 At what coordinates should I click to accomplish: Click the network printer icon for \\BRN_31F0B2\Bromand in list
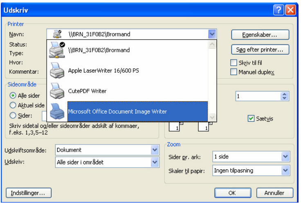coord(57,50)
